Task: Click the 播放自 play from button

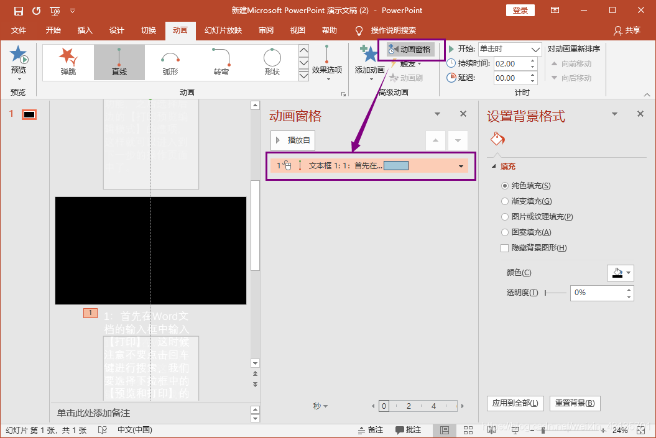Action: point(293,140)
